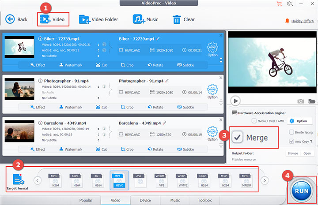Add a Video Folder

[98, 19]
